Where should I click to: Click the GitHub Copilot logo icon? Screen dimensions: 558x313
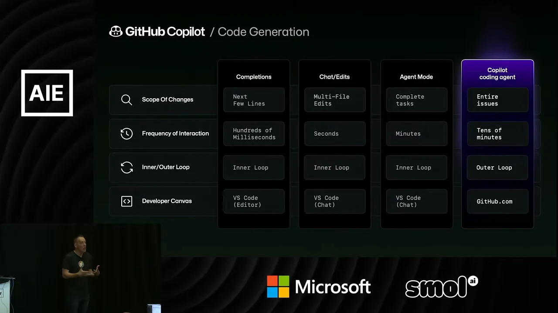click(116, 32)
